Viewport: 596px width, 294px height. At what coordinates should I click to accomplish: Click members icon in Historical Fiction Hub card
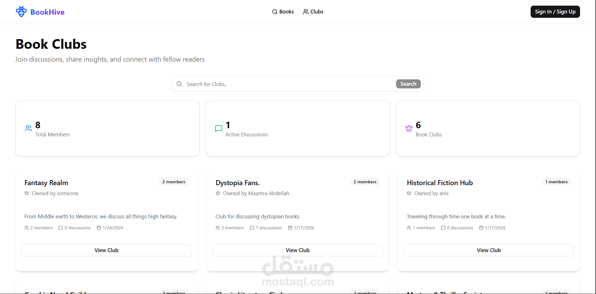(409, 228)
